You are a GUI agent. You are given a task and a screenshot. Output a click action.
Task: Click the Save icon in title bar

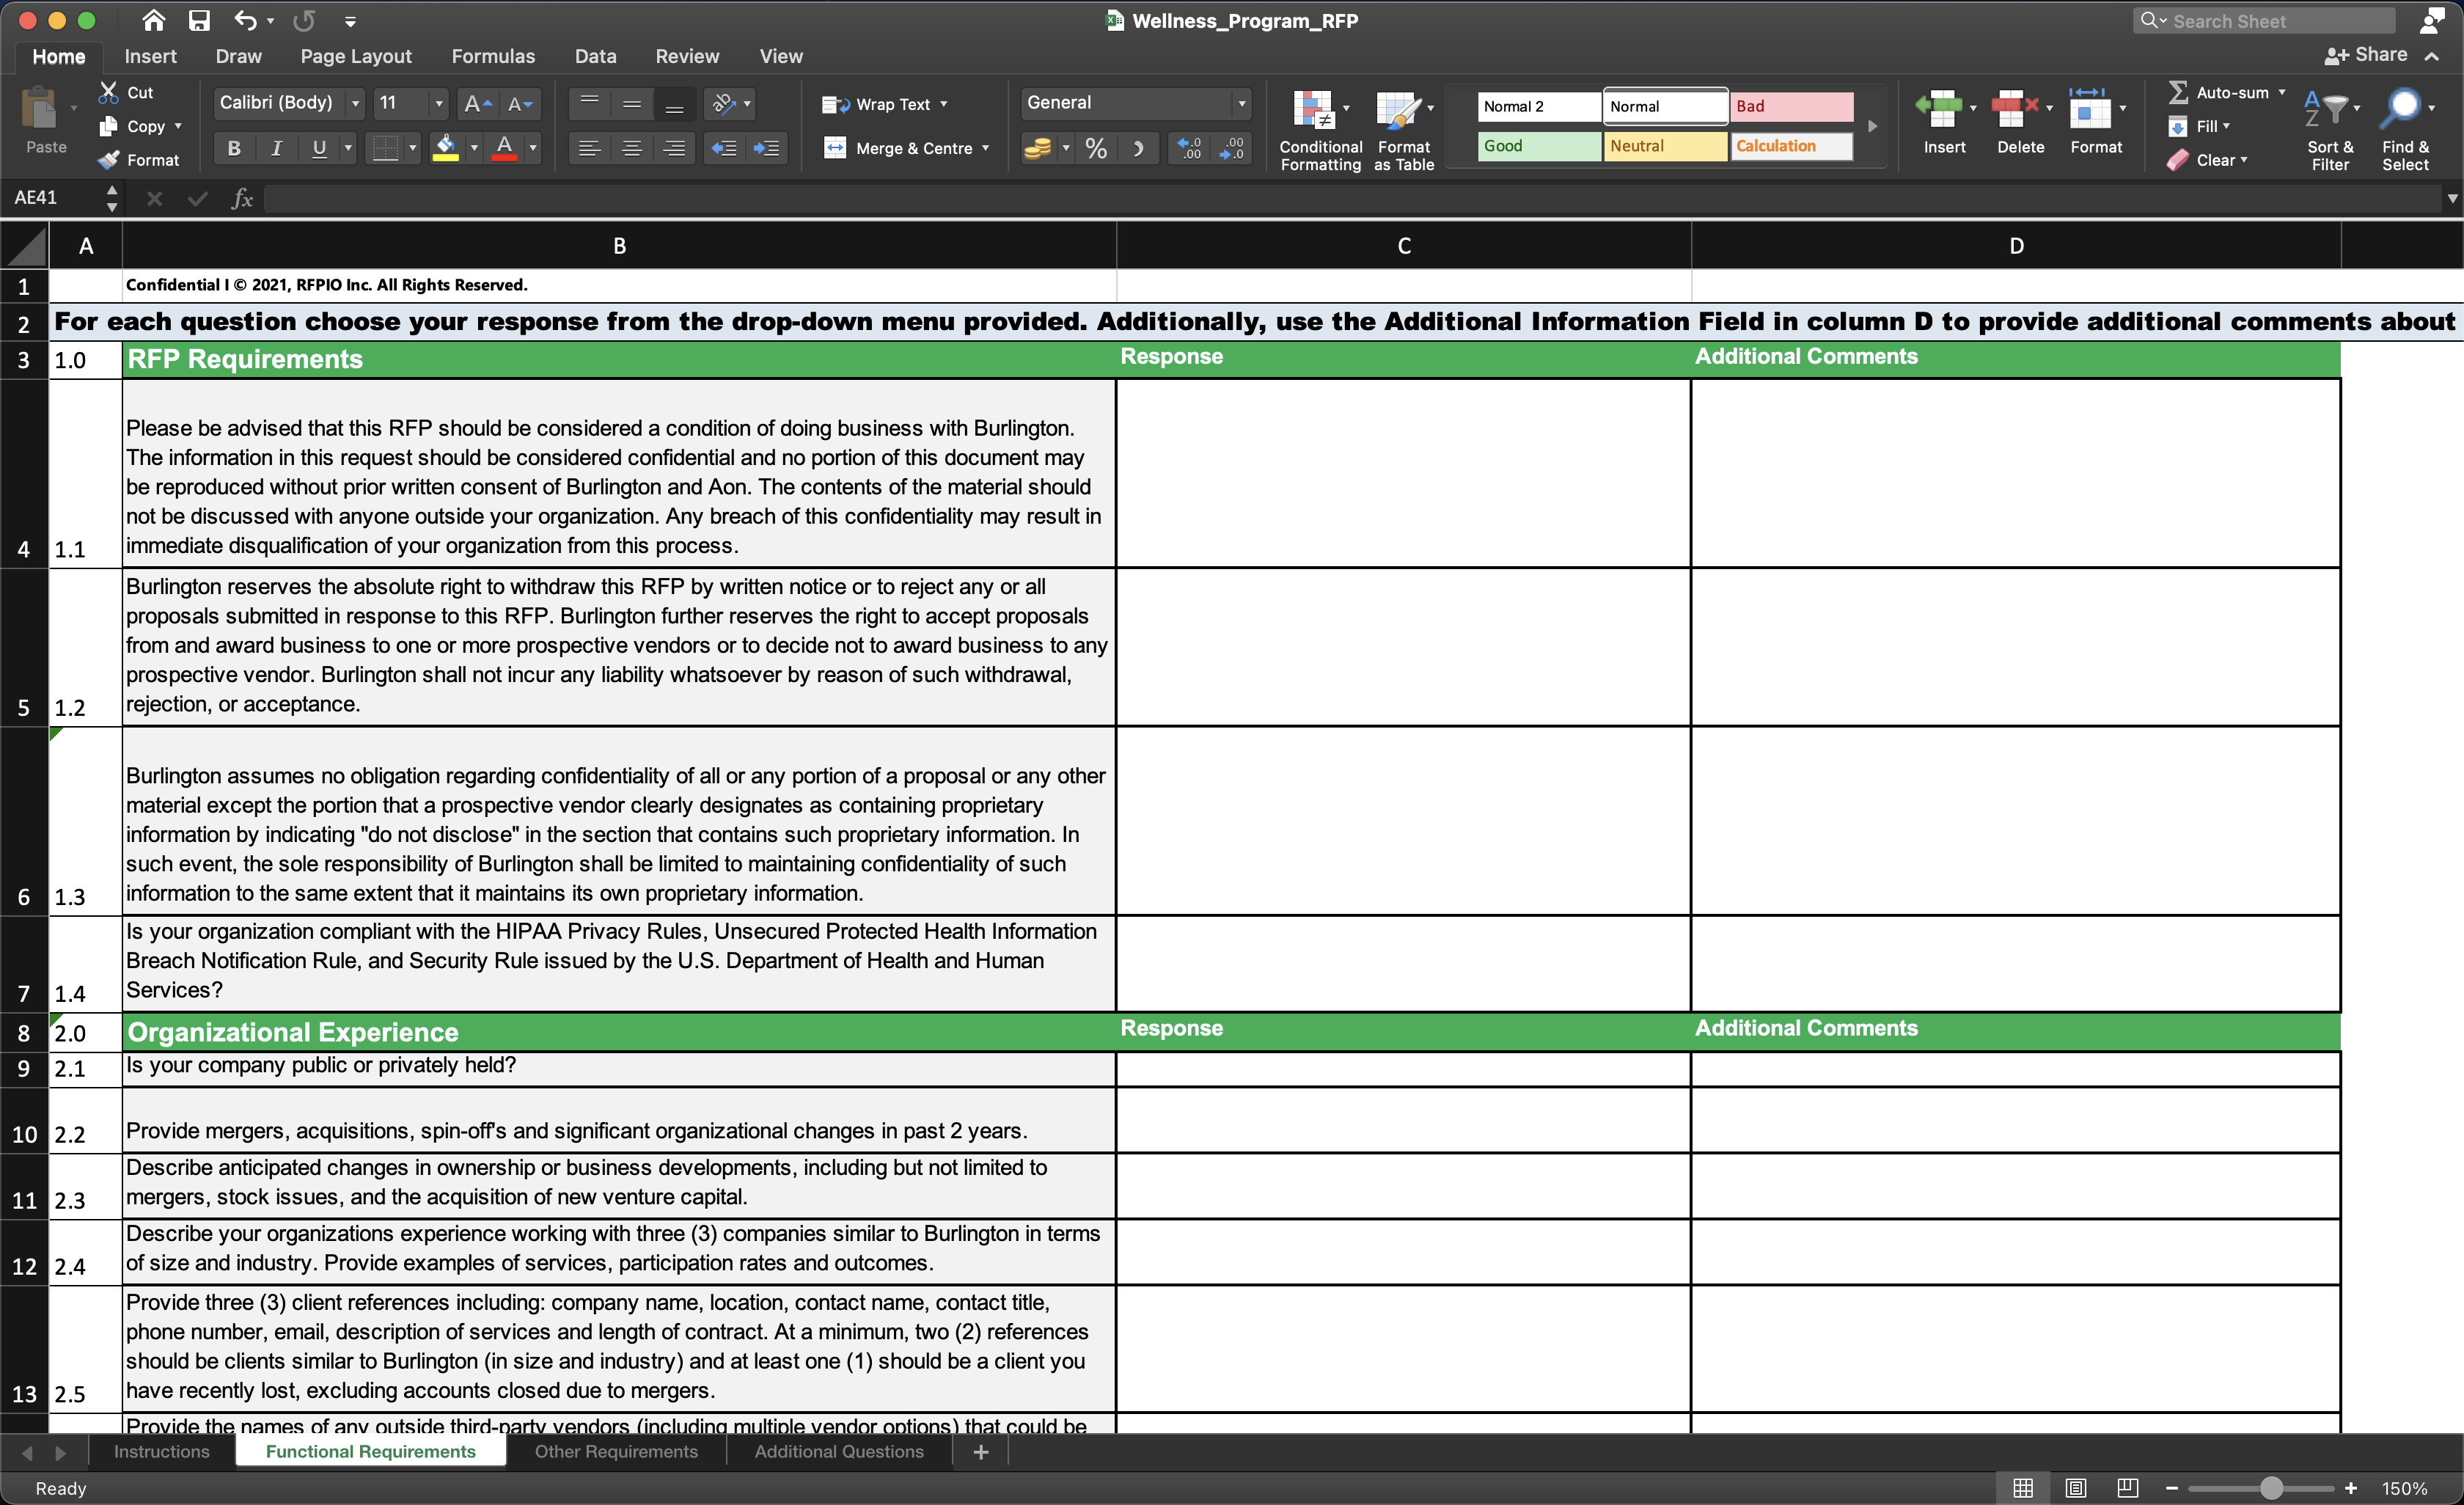click(x=199, y=21)
